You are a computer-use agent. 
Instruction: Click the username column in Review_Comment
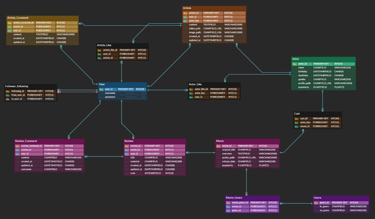(26, 169)
